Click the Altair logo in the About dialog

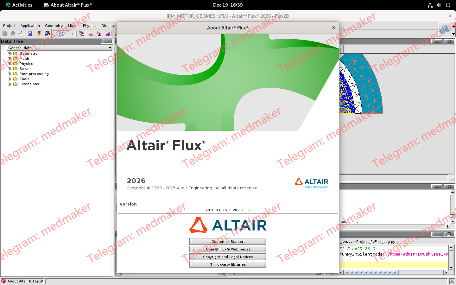(x=228, y=225)
